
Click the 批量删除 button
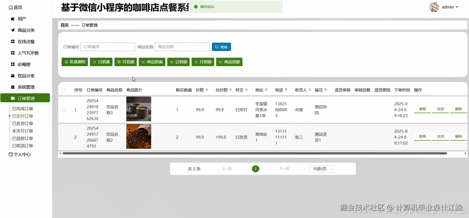[x=75, y=62]
